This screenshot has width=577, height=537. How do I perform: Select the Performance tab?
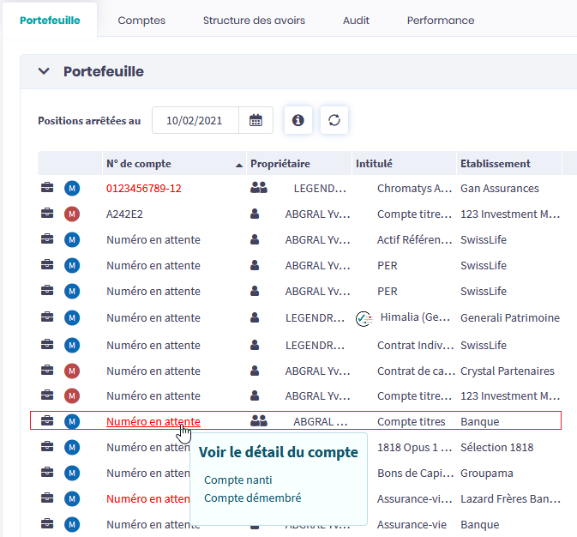[x=440, y=20]
